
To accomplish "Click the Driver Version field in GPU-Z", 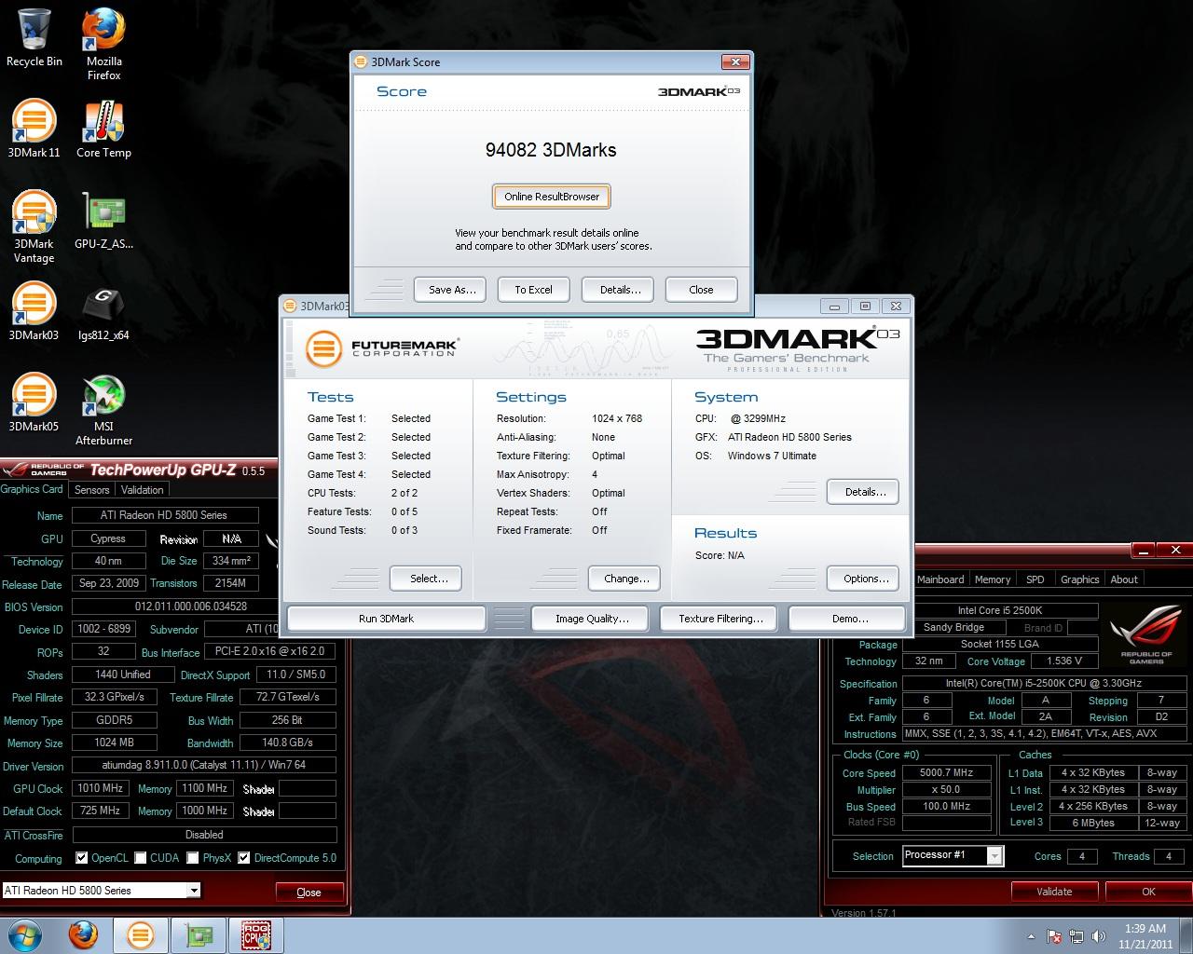I will click(x=204, y=765).
